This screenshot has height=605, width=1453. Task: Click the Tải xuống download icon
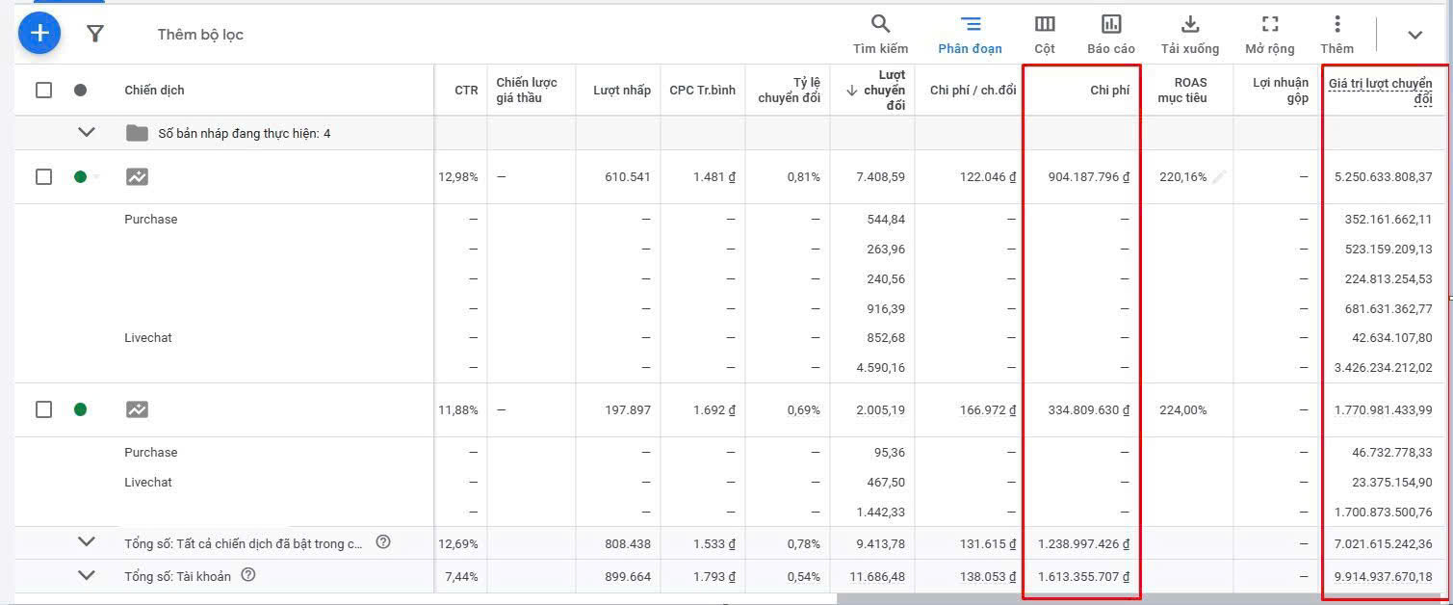point(1189,34)
